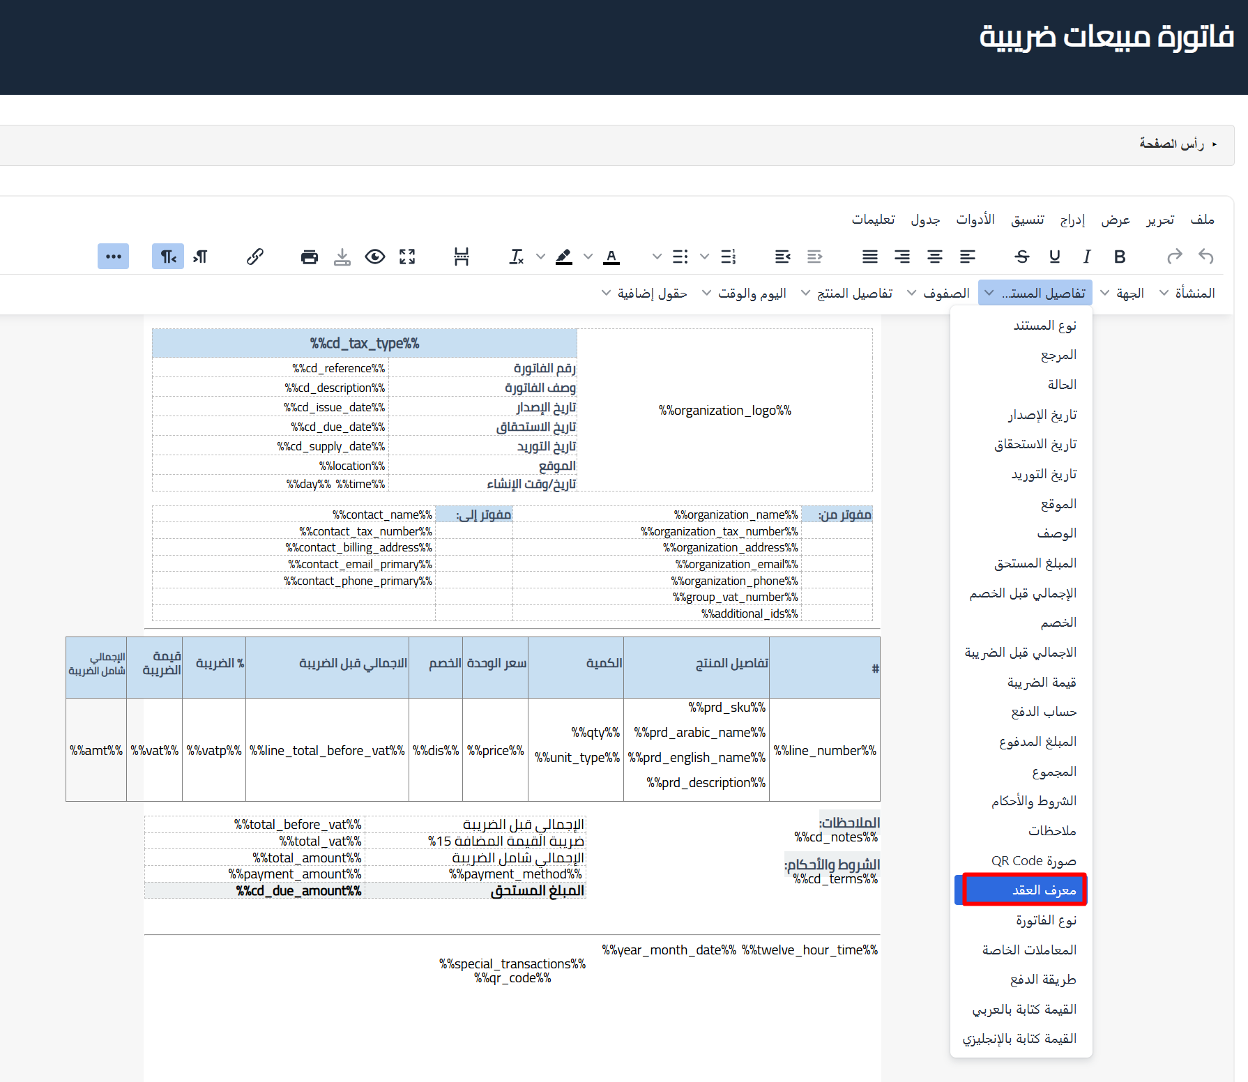This screenshot has height=1082, width=1248.
Task: Choose صورة QR Code menu option
Action: [x=1021, y=860]
